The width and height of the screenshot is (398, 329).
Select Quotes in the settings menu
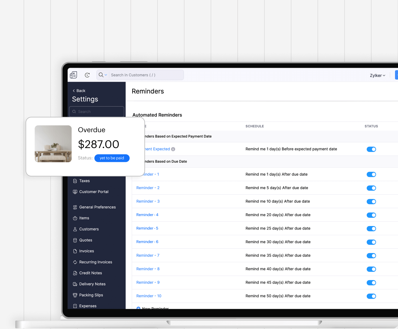[x=86, y=240]
